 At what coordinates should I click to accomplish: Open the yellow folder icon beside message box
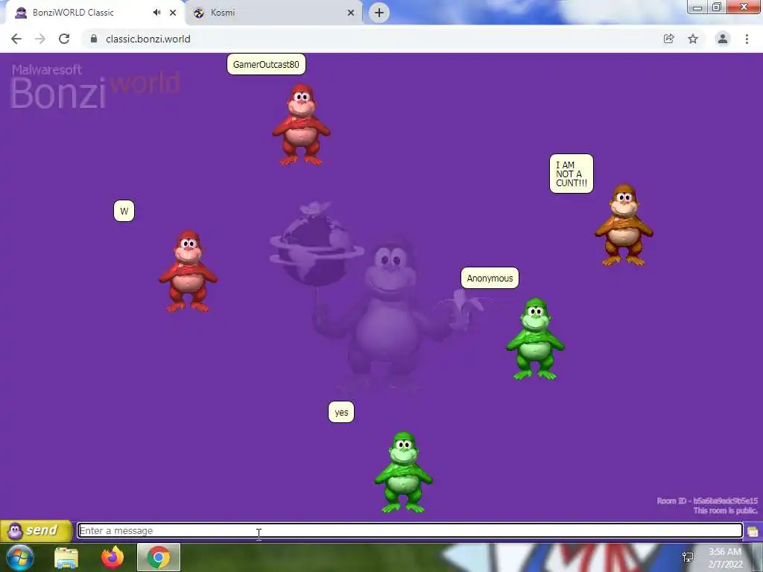coord(753,531)
